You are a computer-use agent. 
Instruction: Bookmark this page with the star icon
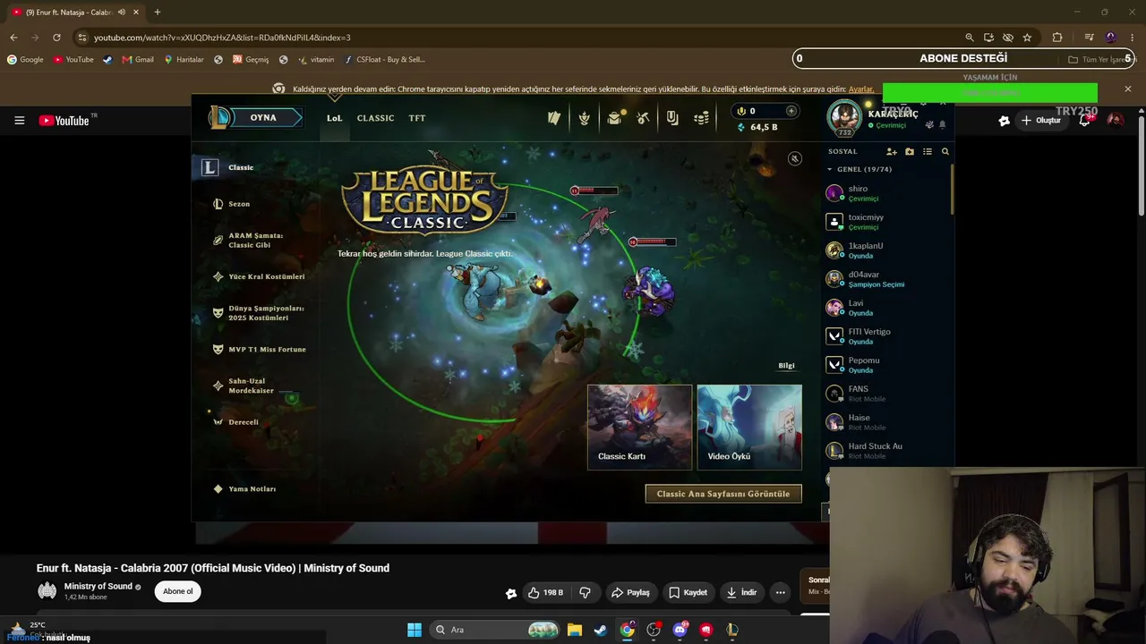coord(1027,38)
